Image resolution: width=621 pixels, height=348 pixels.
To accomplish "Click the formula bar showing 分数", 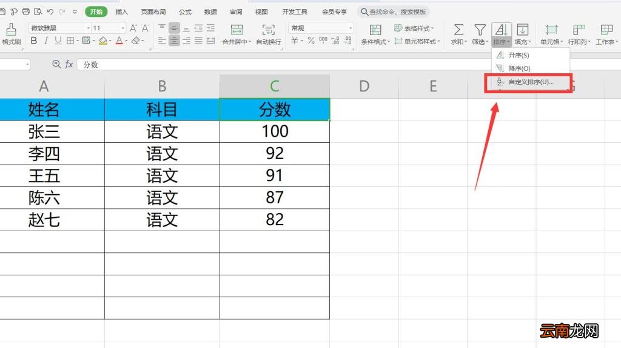I will coord(349,65).
